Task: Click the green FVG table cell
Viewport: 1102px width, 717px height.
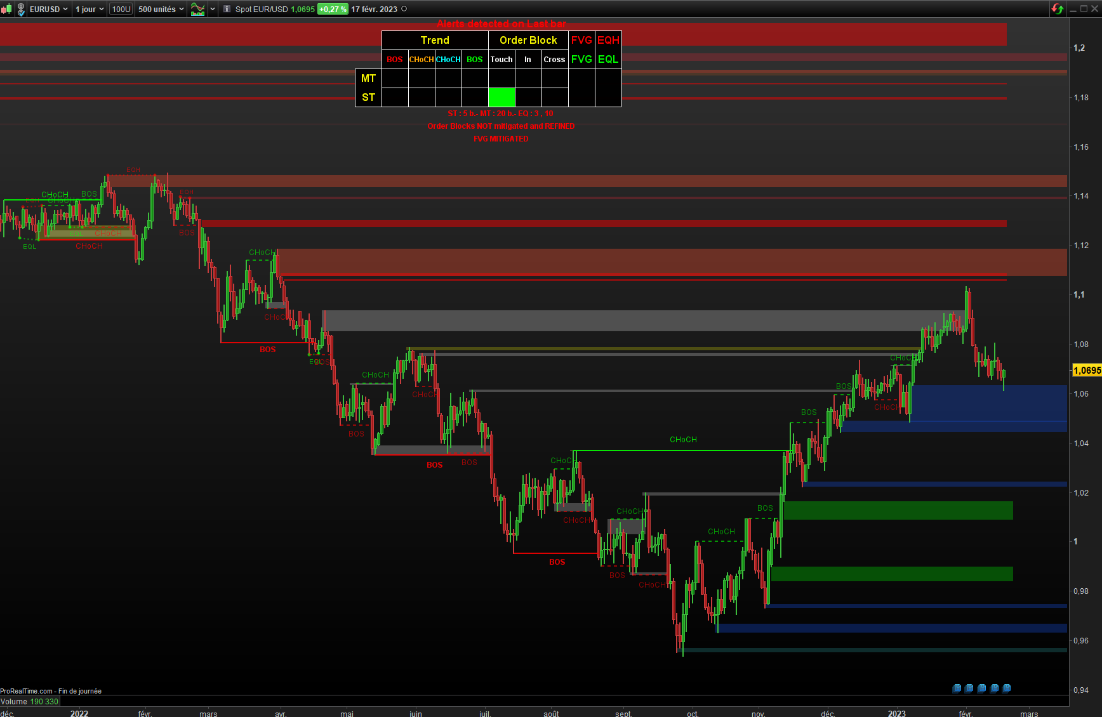Action: coord(581,59)
